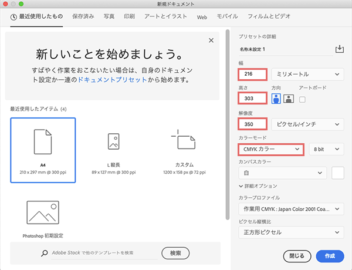Open the CMYK カラー mode dropdown
Screen dimensions: 352x270
tap(271, 149)
